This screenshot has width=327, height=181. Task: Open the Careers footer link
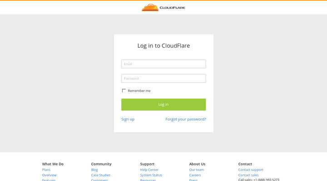click(195, 175)
